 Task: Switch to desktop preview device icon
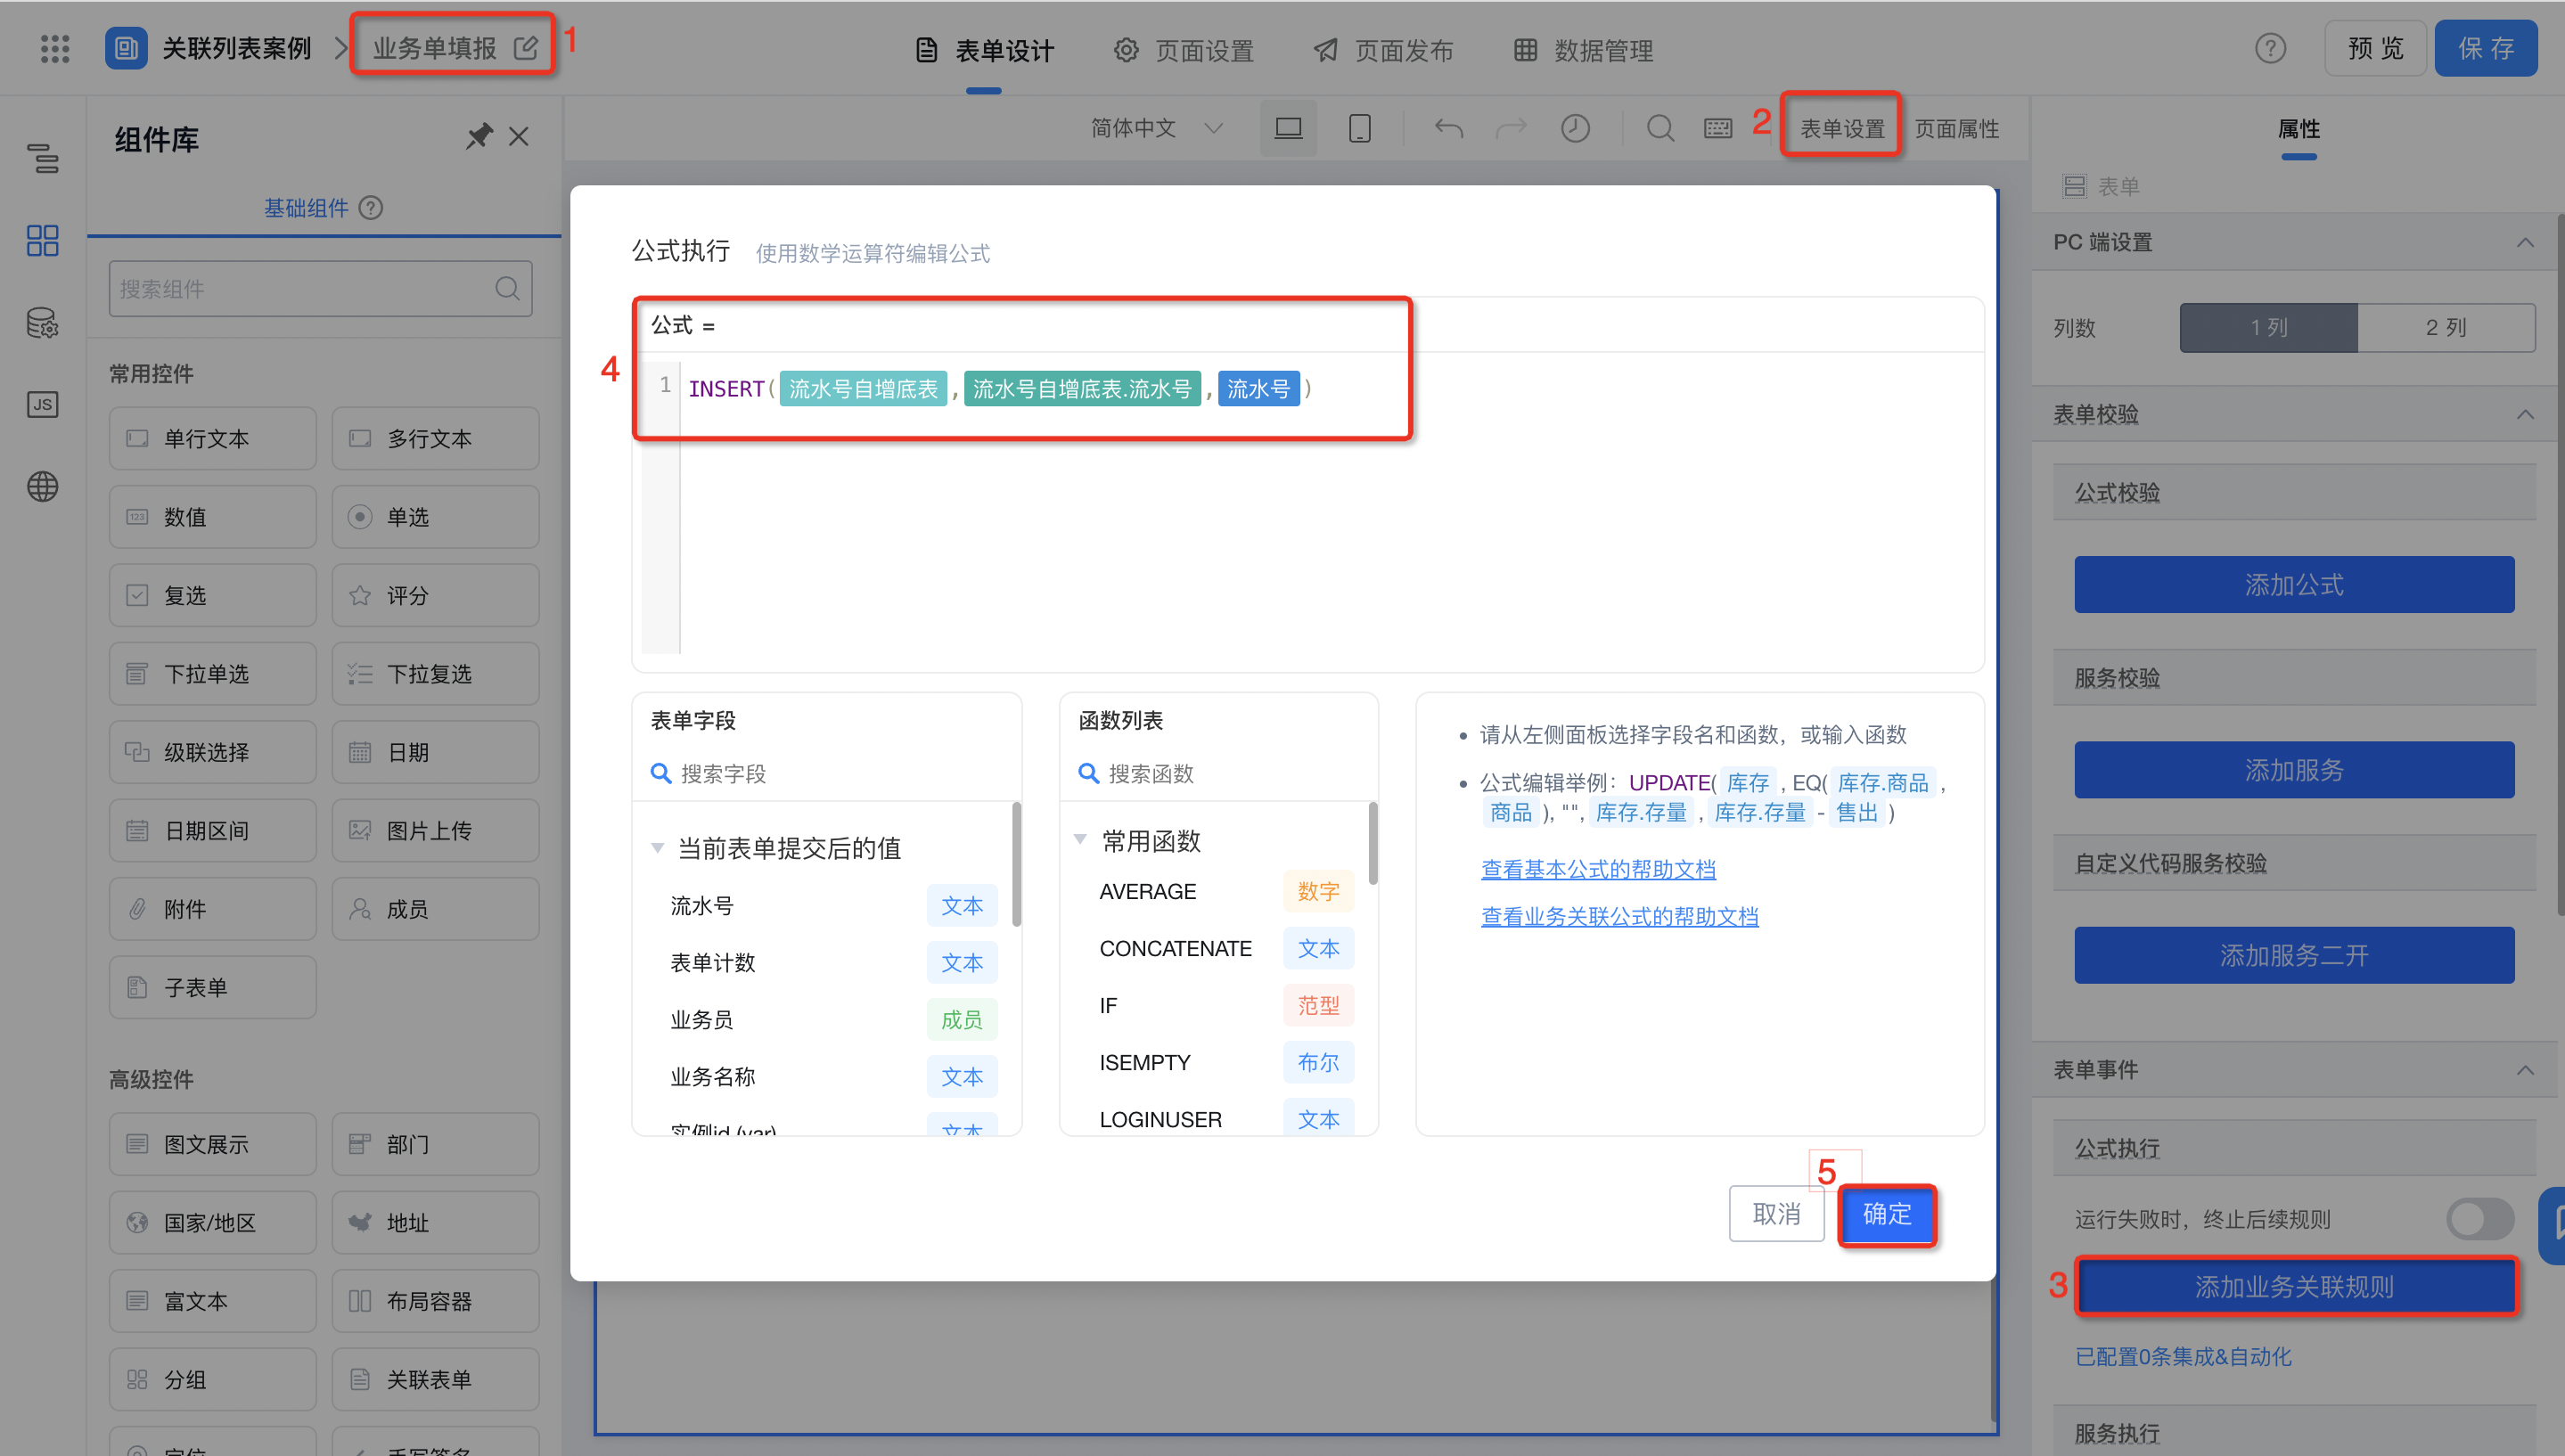coord(1288,128)
